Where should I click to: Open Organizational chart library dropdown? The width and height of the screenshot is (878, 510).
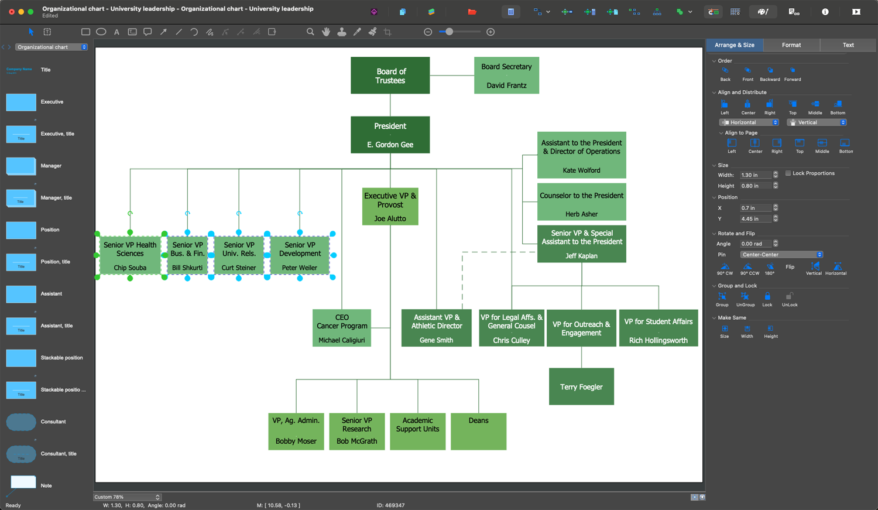[52, 47]
